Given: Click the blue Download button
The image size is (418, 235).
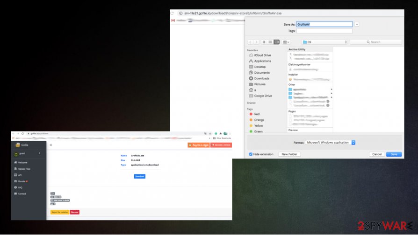Looking at the screenshot, I should tap(140, 176).
